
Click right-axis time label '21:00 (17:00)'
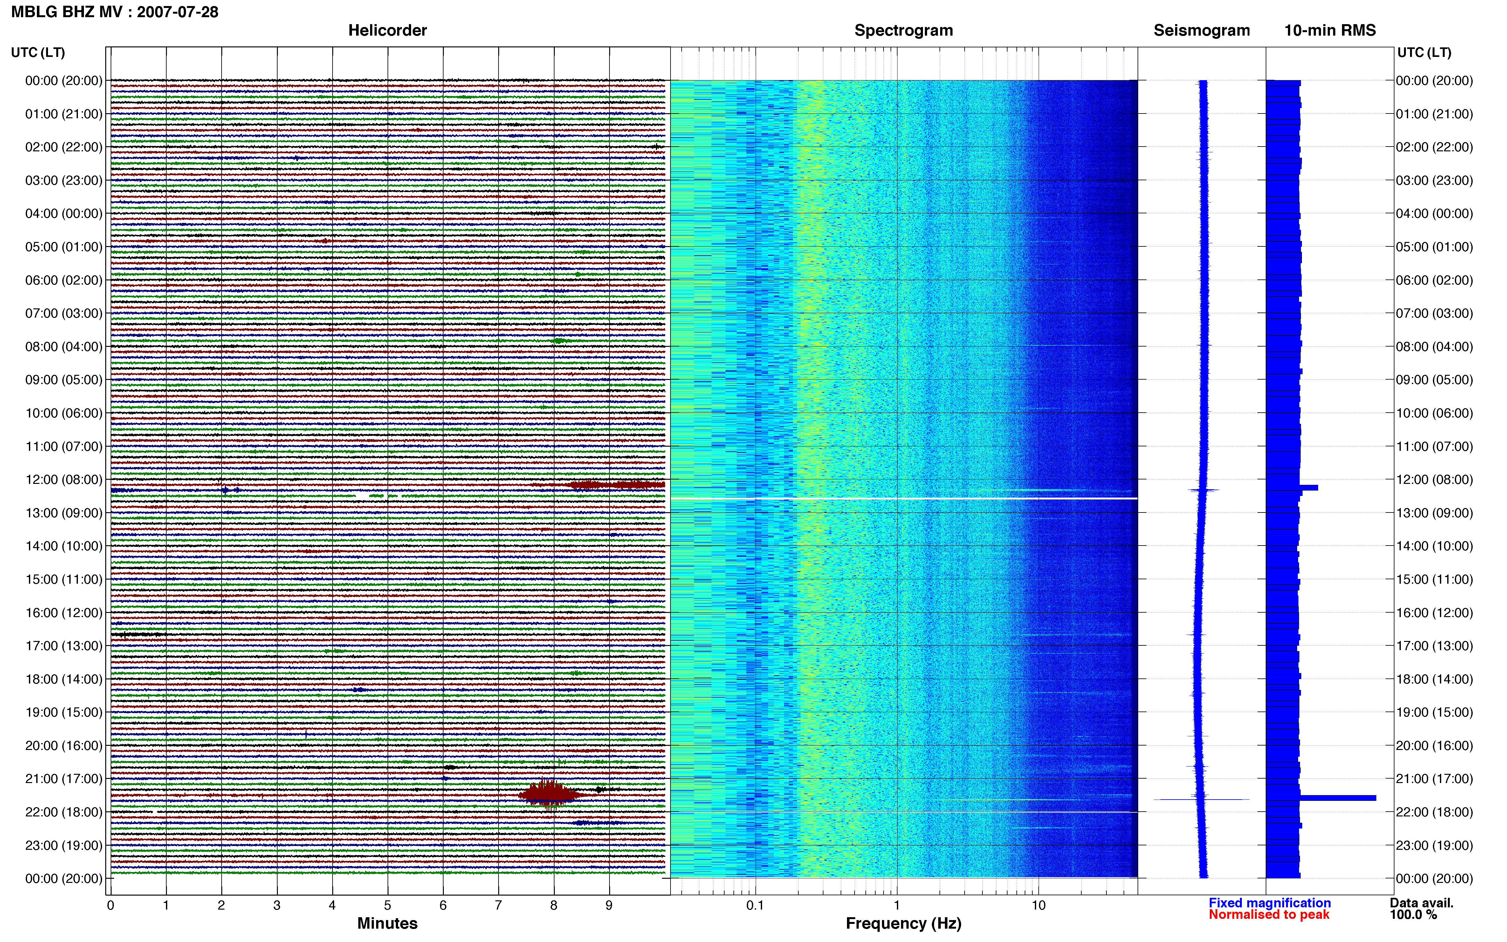click(1434, 779)
